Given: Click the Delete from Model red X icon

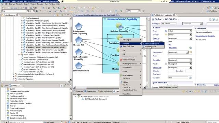Looking at the screenshot, I should [x=121, y=60].
